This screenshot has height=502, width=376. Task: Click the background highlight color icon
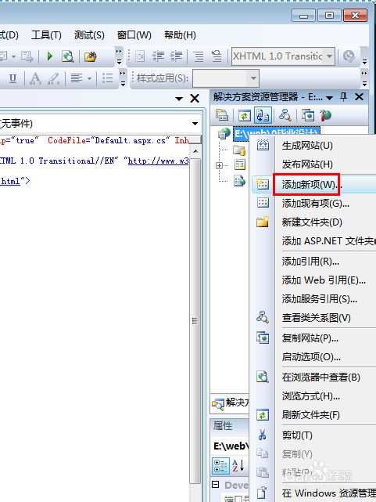point(54,78)
